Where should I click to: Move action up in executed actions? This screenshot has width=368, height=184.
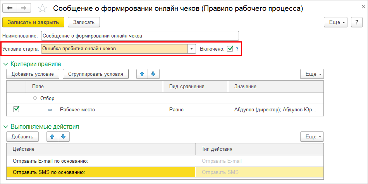point(52,136)
